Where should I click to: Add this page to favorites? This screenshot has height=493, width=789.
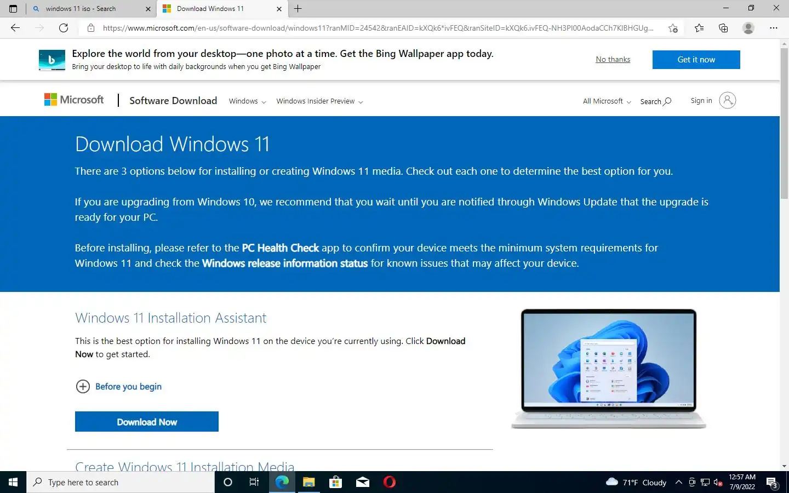[673, 28]
